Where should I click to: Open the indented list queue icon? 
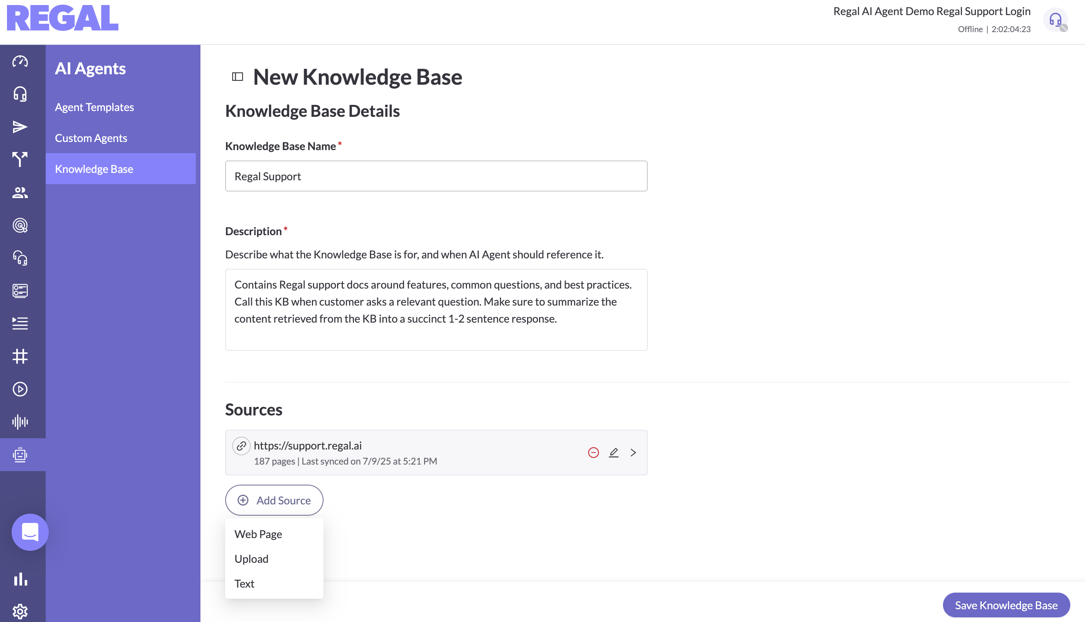click(20, 323)
